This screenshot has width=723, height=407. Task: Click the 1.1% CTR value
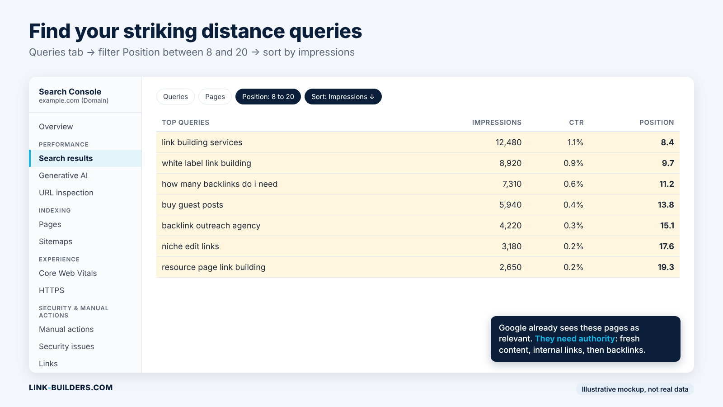point(575,142)
